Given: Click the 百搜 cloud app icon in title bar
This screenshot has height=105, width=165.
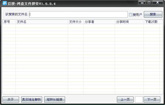Looking at the screenshot, I should click(5, 3).
